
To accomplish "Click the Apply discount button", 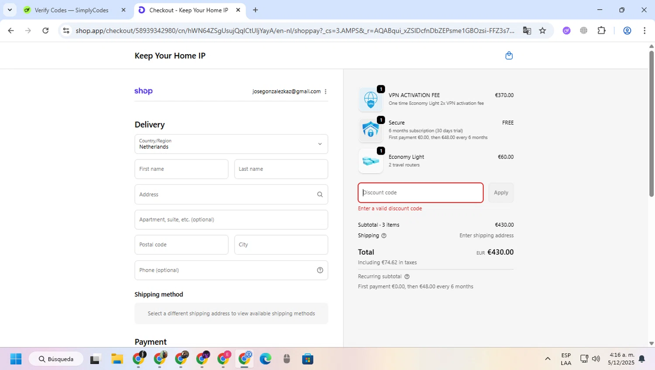I will pos(501,193).
